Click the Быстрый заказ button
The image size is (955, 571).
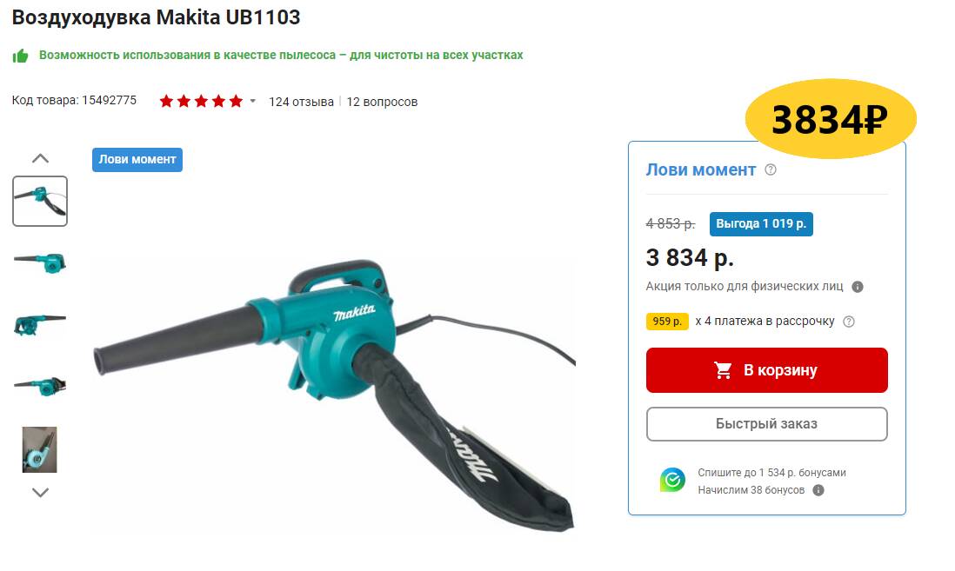767,423
